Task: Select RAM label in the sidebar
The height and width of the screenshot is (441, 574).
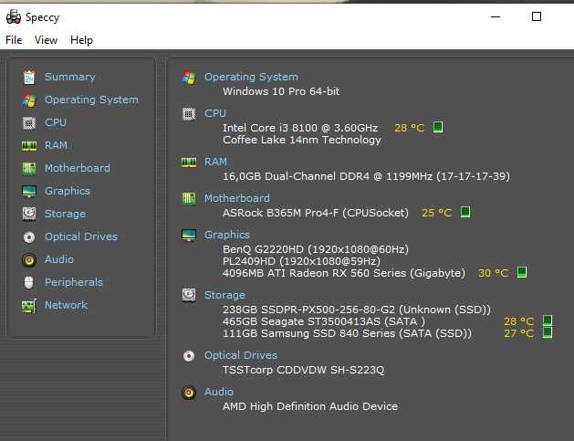Action: point(56,145)
